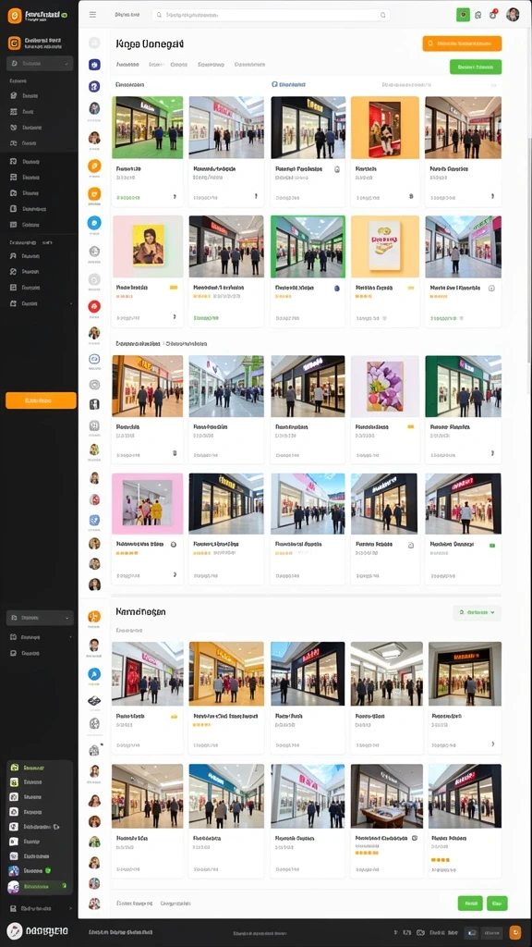Open the product card with the purple flowers image

[385, 410]
